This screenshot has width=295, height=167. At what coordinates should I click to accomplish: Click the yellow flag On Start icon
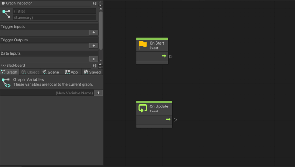143,45
